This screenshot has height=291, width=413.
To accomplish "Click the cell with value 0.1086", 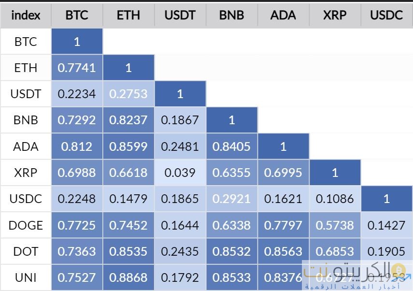I will (x=335, y=199).
